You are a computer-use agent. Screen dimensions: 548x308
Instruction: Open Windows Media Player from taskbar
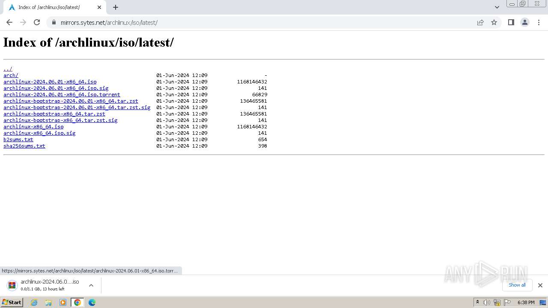pyautogui.click(x=63, y=302)
